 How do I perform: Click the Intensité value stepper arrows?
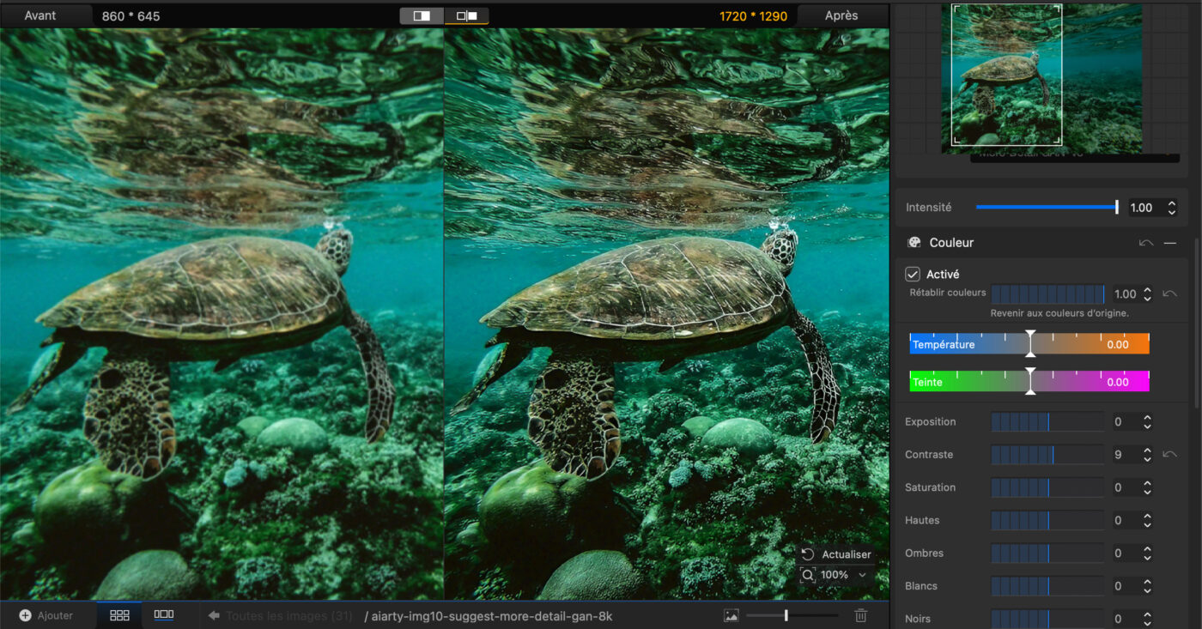(x=1172, y=208)
